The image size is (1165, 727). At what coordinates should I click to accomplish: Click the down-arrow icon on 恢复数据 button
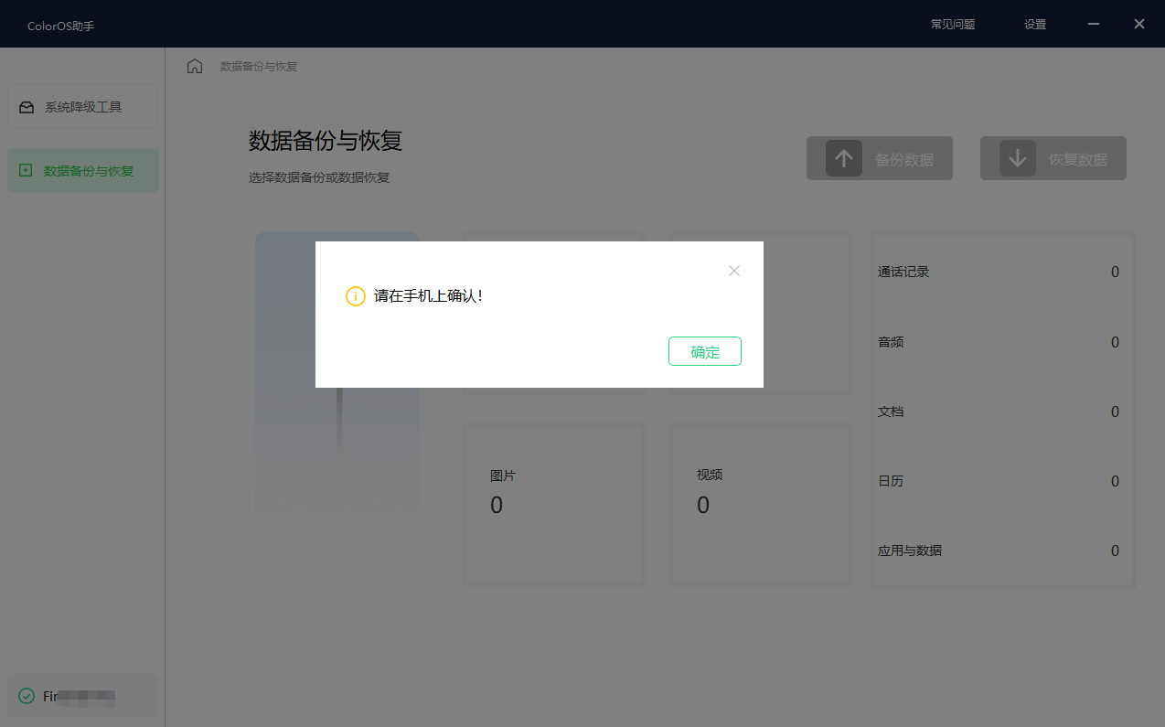coord(1018,158)
